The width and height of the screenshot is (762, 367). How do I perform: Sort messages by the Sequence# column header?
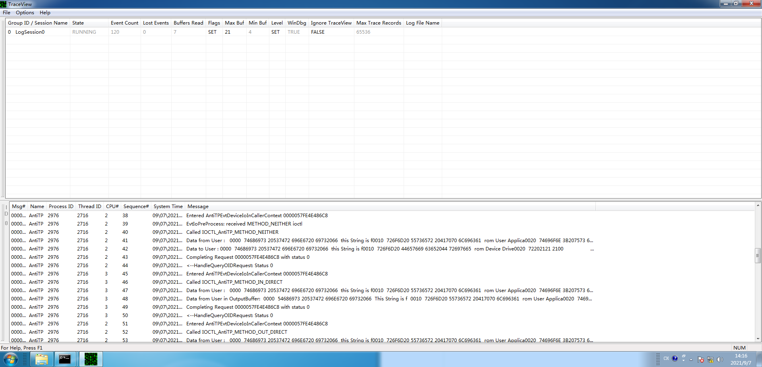136,206
